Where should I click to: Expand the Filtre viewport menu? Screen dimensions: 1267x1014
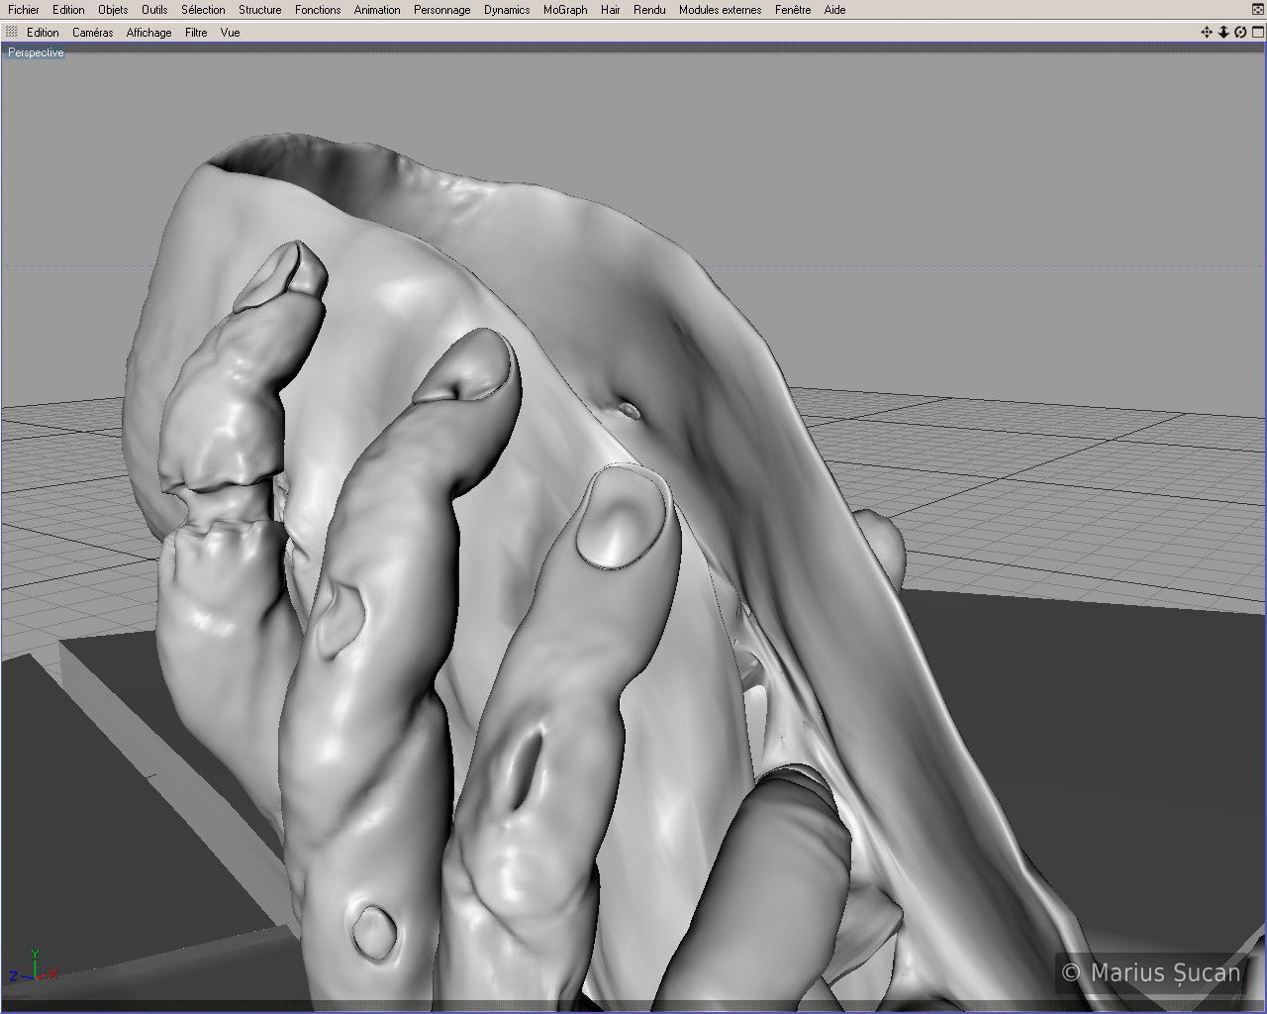pos(196,33)
